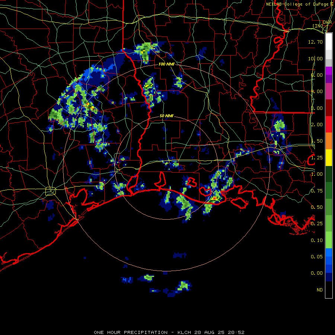The width and height of the screenshot is (335, 335).
Task: Click the '[IN]' units label
Action: (318, 26)
